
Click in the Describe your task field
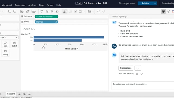tap(143, 85)
